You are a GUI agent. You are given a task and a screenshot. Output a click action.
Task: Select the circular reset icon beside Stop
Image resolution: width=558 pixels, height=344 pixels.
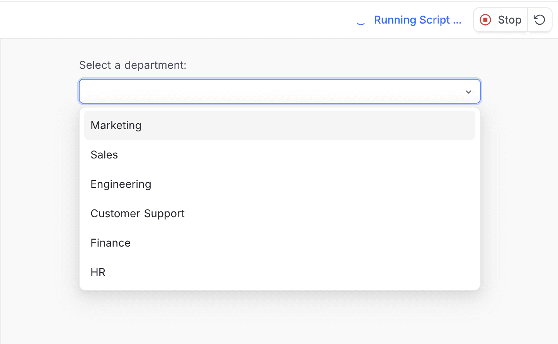coord(539,20)
